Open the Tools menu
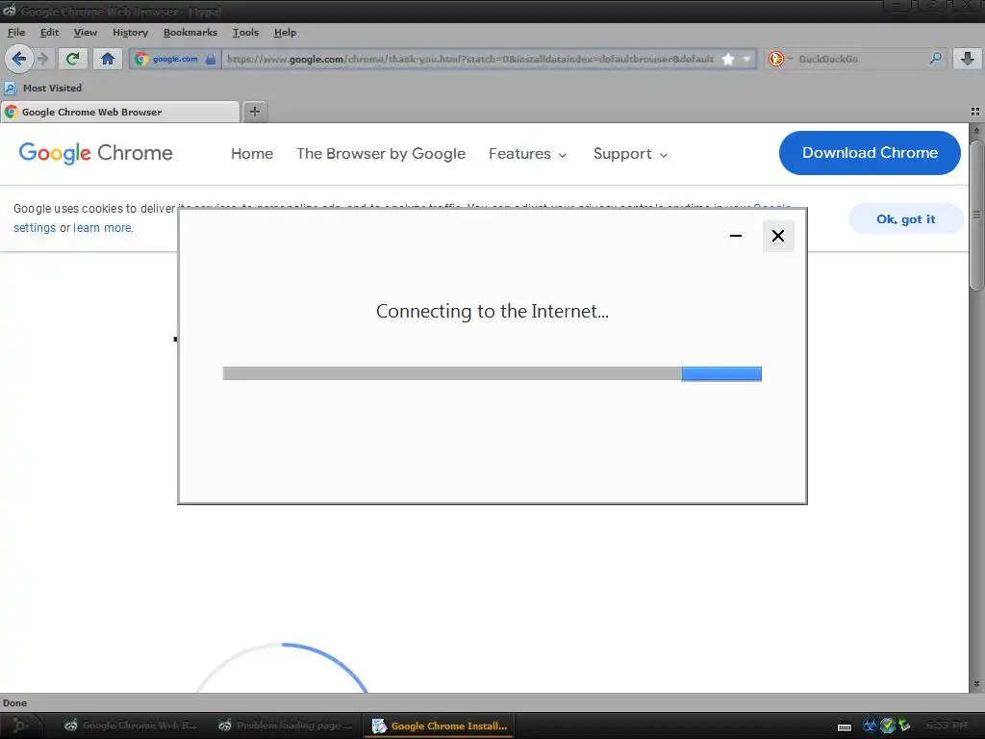Image resolution: width=985 pixels, height=739 pixels. [245, 32]
